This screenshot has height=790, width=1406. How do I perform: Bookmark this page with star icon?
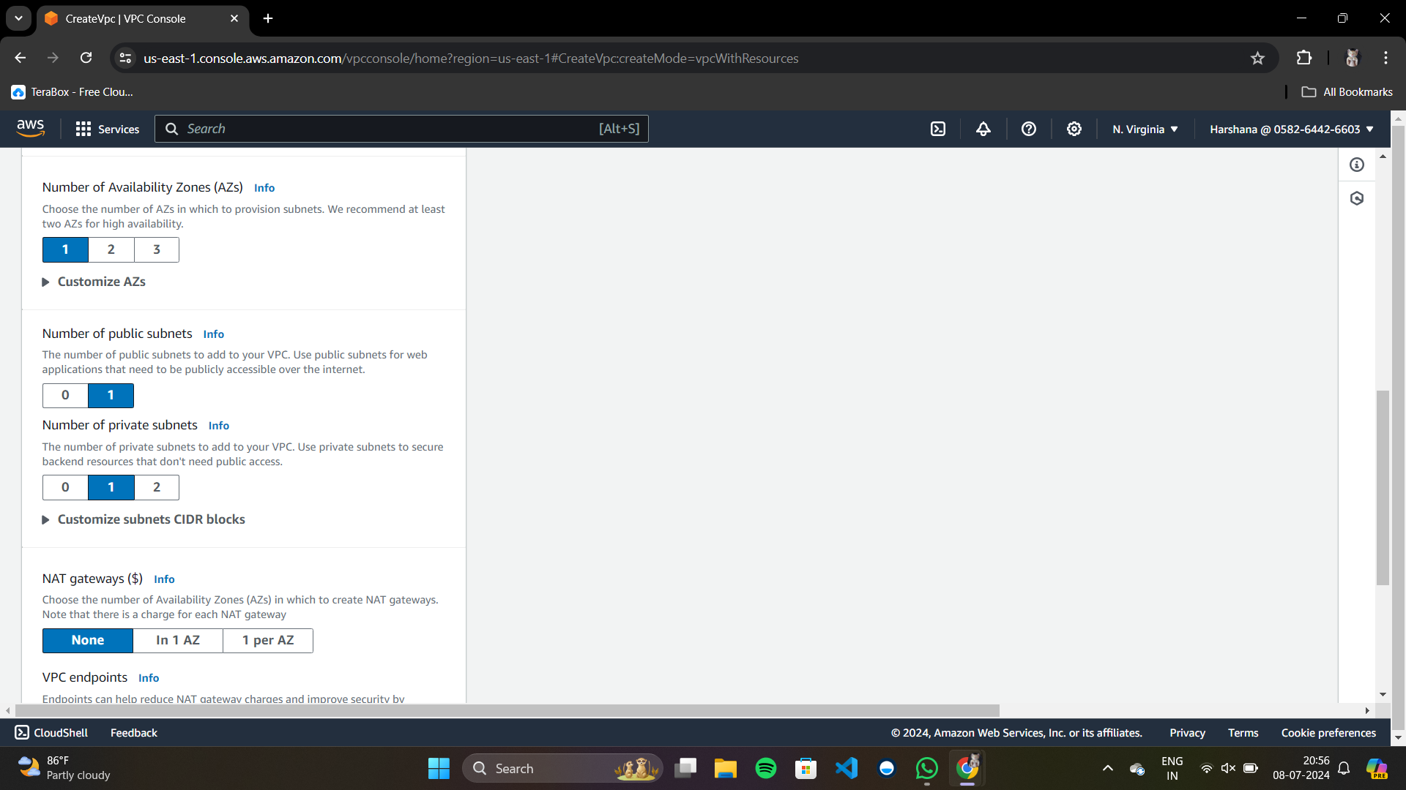(x=1257, y=59)
